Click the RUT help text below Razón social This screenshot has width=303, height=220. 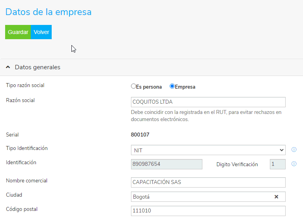206,116
